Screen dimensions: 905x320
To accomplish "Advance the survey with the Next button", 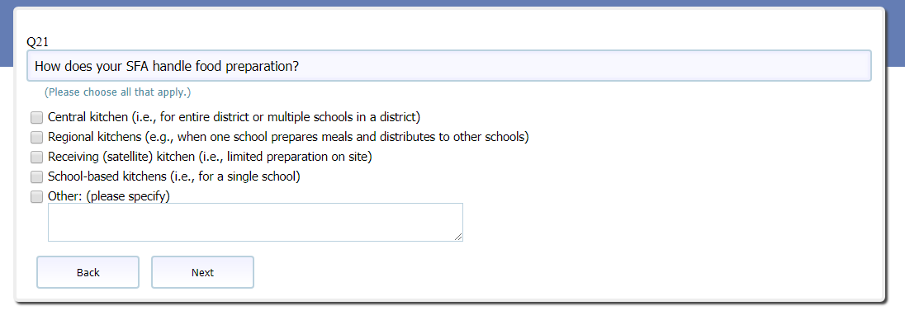I will 202,272.
